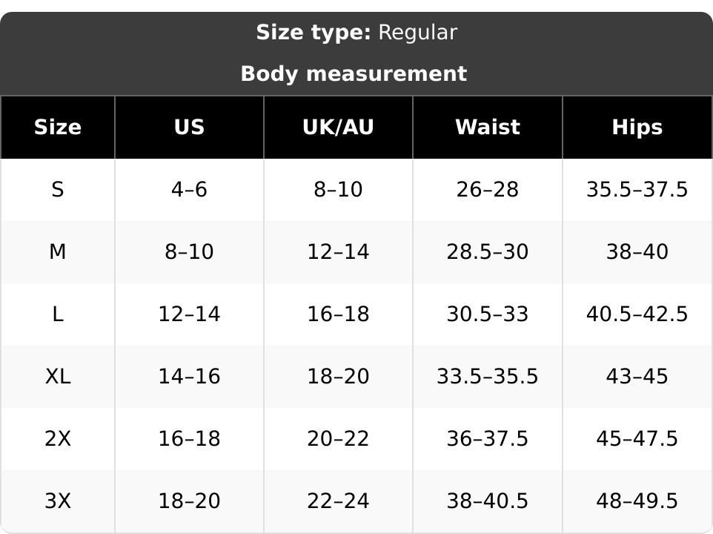Click the 33.5–35.5 waist cell
Screen dimensions: 713x534
click(488, 377)
